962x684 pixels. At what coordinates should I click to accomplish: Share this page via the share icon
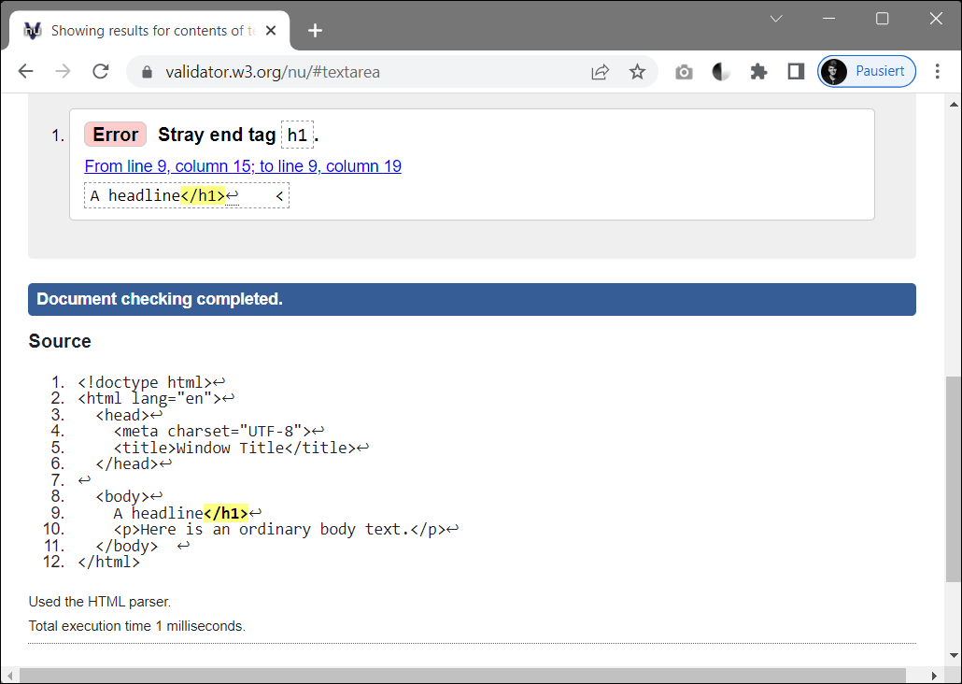(x=600, y=72)
